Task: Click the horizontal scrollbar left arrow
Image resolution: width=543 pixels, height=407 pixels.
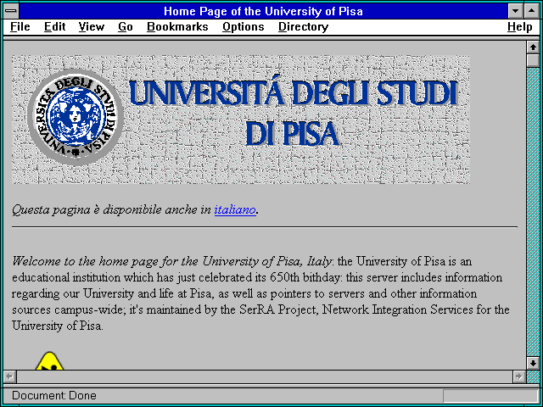Action: (x=9, y=376)
